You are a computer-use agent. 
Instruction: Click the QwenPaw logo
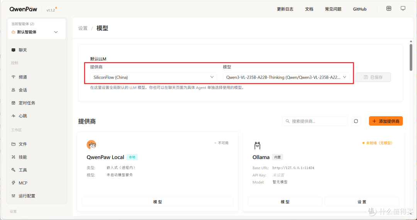point(24,9)
